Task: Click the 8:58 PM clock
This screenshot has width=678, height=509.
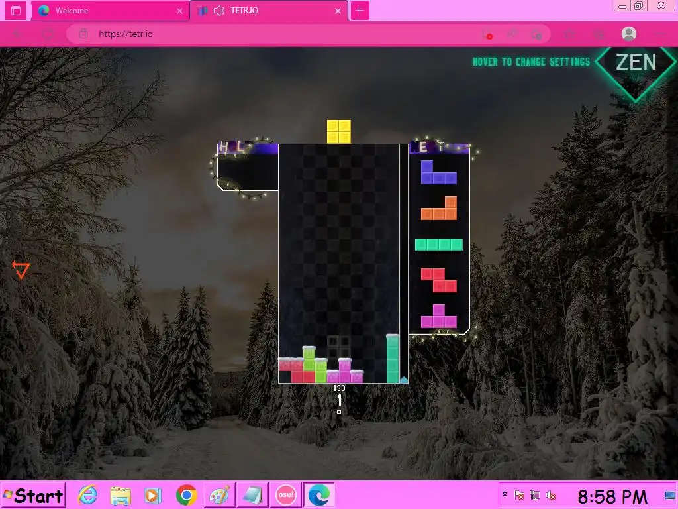Action: pyautogui.click(x=612, y=496)
